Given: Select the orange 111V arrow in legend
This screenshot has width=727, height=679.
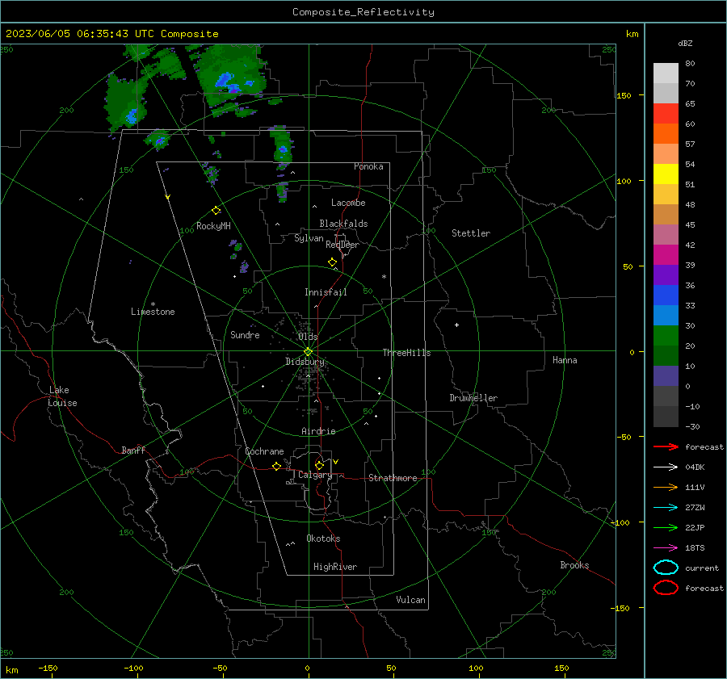Looking at the screenshot, I should tap(666, 487).
